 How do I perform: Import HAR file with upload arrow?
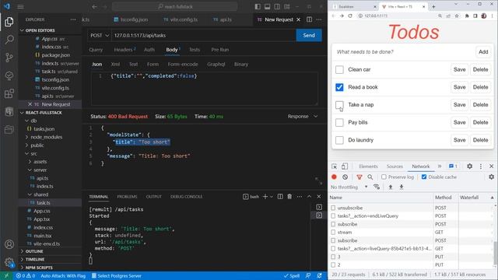coord(391,187)
